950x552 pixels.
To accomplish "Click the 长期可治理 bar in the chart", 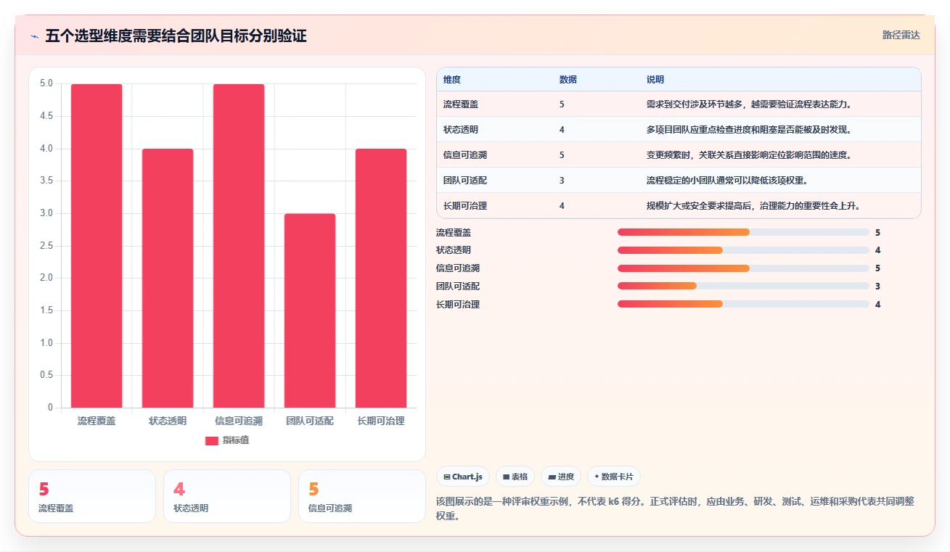I will [381, 278].
